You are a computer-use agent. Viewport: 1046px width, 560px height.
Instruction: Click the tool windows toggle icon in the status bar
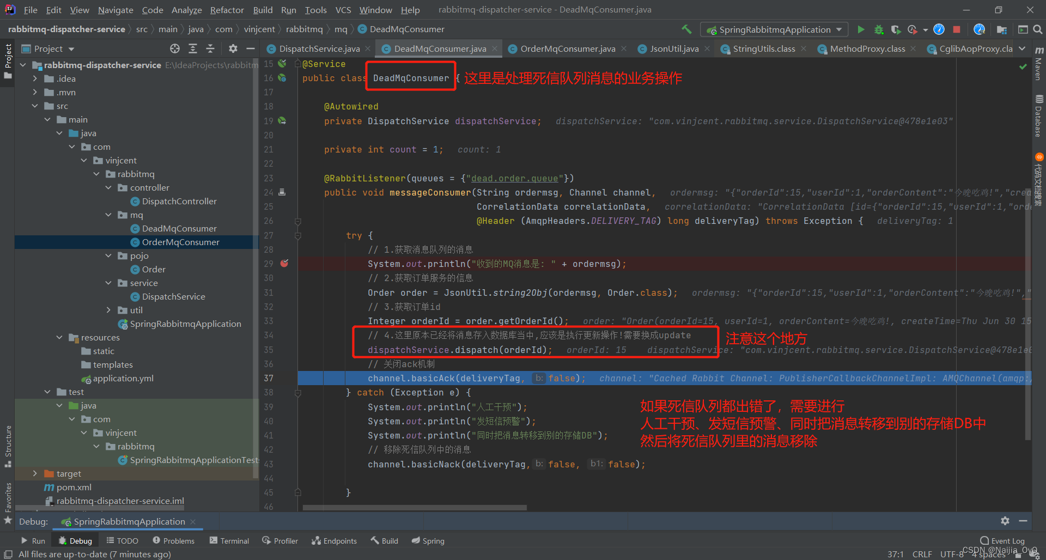(8, 554)
